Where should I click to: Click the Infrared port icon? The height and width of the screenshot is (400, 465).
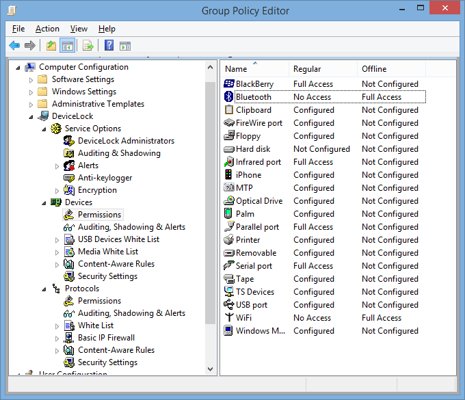pos(228,162)
